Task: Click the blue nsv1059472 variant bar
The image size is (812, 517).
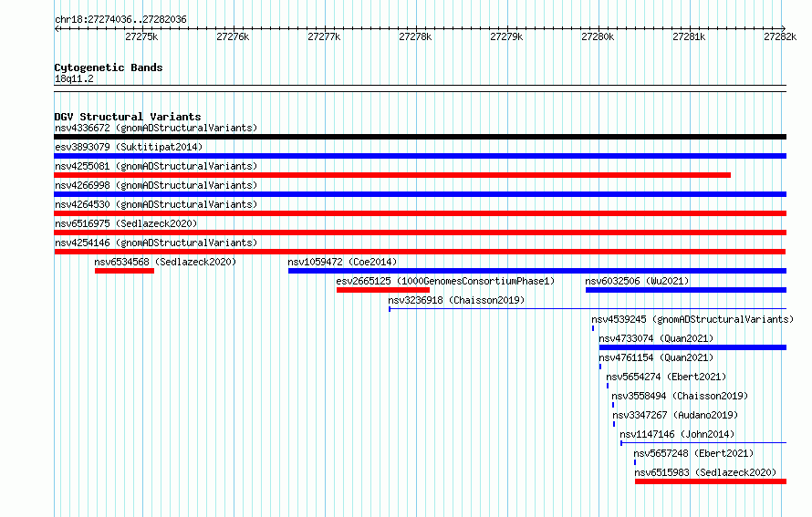Action: click(x=537, y=271)
